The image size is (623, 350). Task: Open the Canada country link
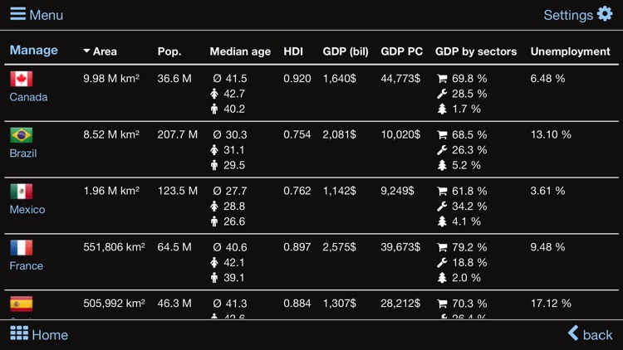[x=28, y=97]
